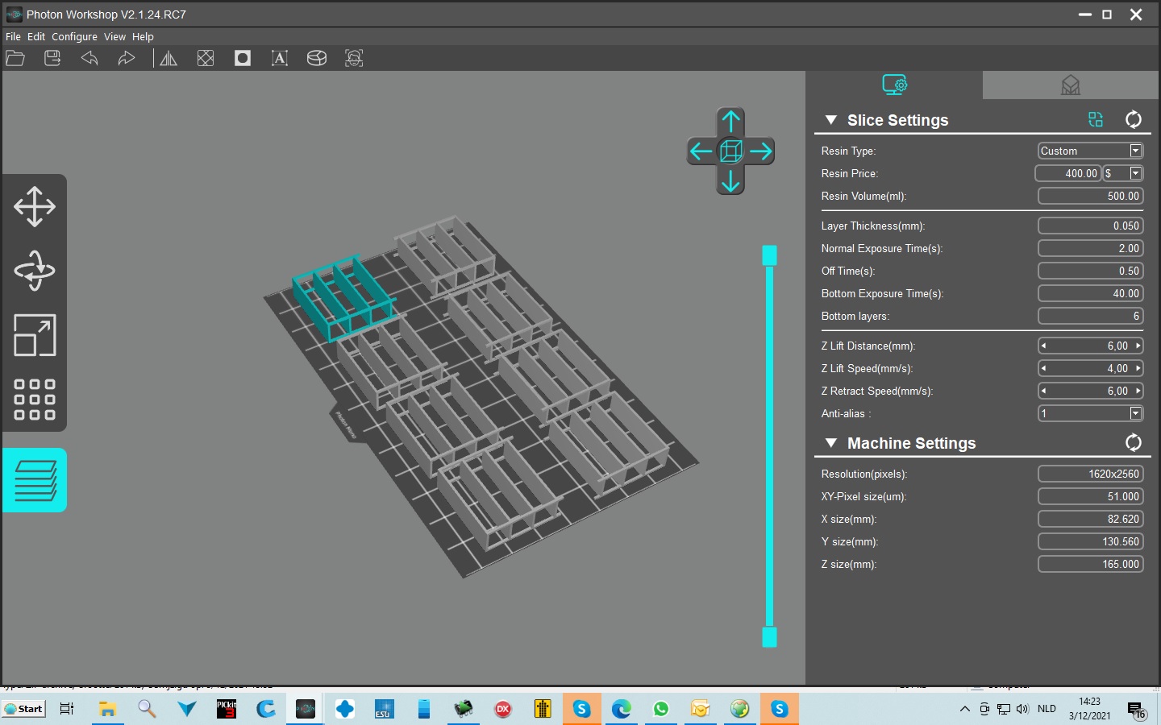The height and width of the screenshot is (725, 1161).
Task: Click the XY-Pixel size field
Action: point(1090,496)
